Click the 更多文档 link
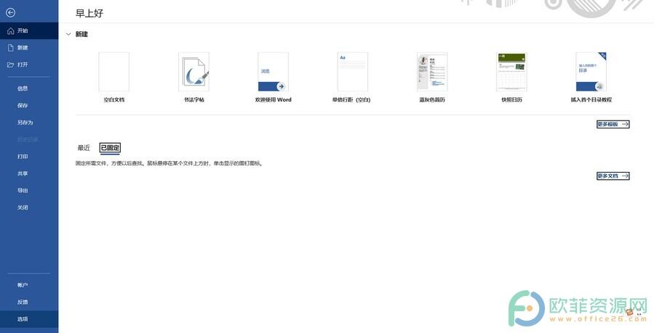This screenshot has width=654, height=333. [613, 176]
